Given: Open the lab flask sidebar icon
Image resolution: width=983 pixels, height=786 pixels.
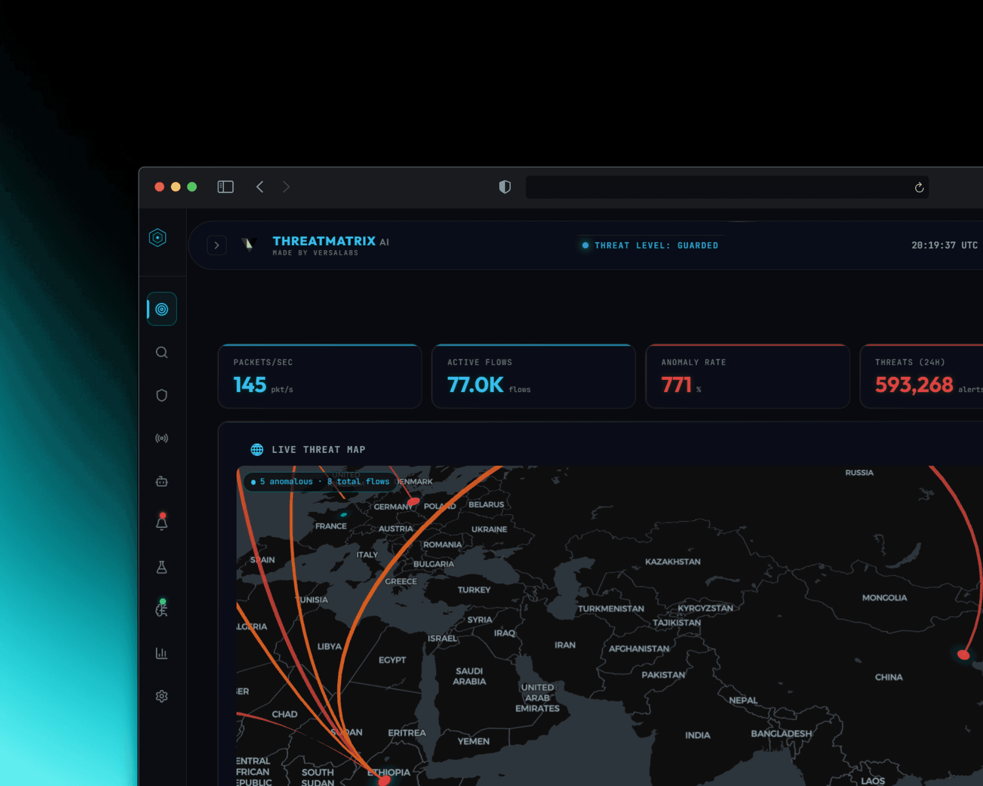Looking at the screenshot, I should (162, 567).
